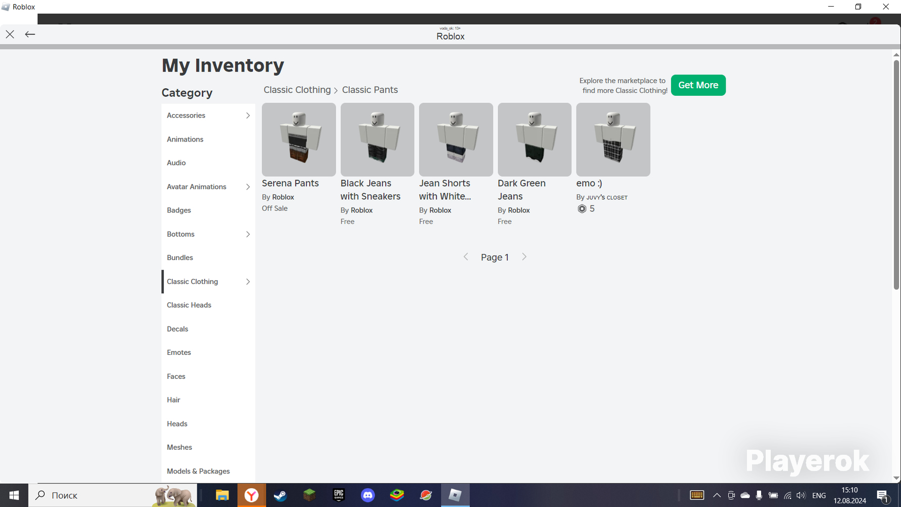The width and height of the screenshot is (901, 507).
Task: Show hidden system tray icons
Action: click(717, 495)
